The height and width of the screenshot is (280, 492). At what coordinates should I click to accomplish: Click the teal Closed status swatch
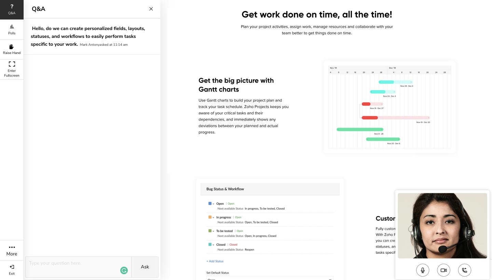[x=210, y=244]
